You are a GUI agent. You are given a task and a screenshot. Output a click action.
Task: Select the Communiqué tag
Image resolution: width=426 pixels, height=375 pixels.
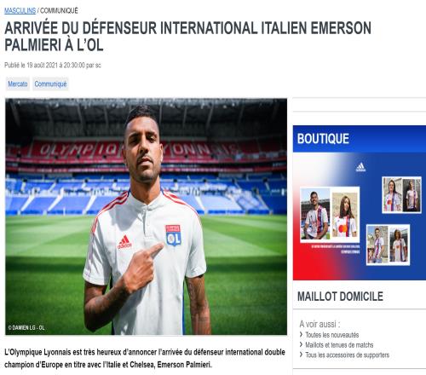(50, 84)
